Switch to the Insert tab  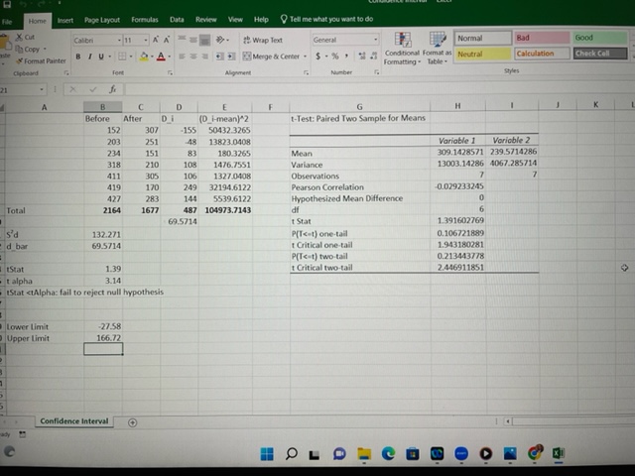pyautogui.click(x=65, y=20)
